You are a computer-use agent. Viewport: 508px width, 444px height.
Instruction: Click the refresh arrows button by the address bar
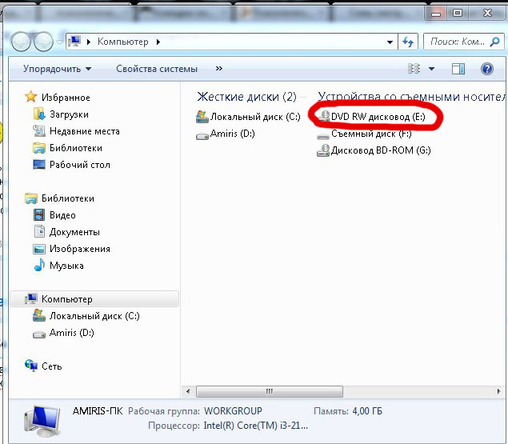(x=408, y=42)
